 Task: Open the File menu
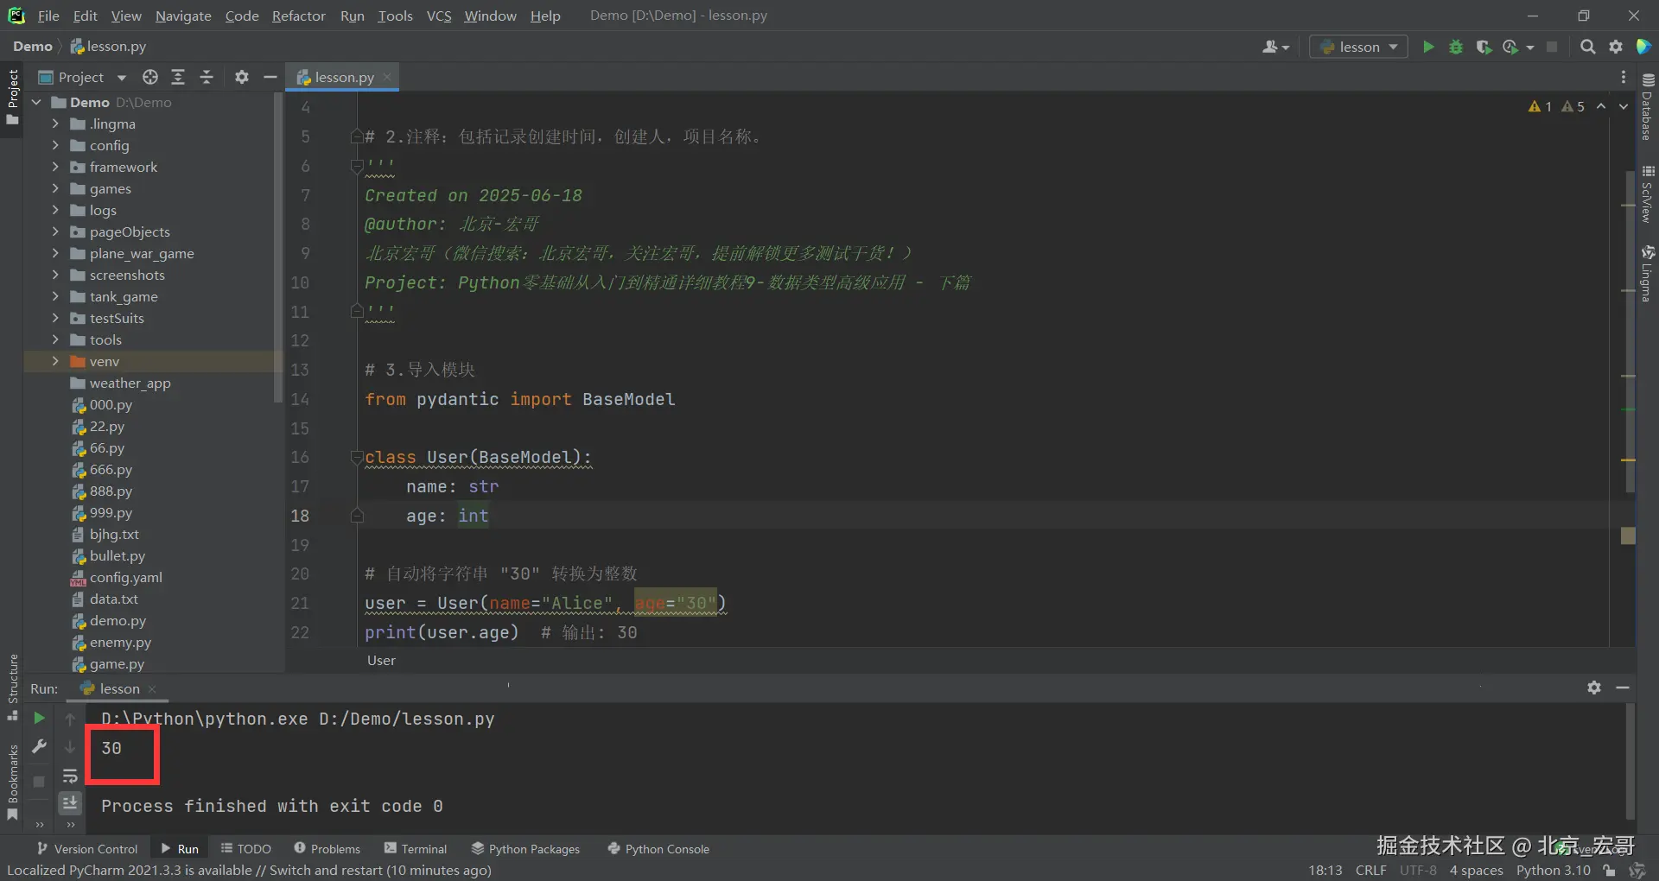(48, 16)
